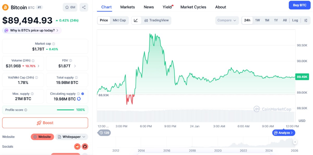This screenshot has height=155, width=313.
Task: Click the 2018 label on the history timeline
Action: pos(192,151)
